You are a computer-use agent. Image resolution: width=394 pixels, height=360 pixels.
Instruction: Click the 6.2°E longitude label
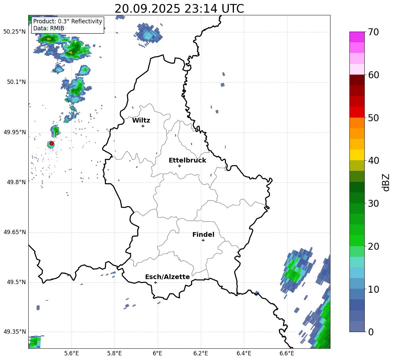pyautogui.click(x=201, y=353)
